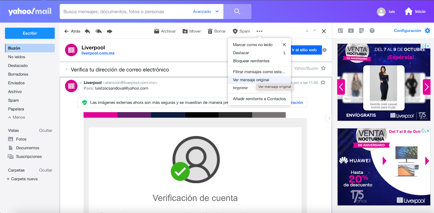The width and height of the screenshot is (434, 213).
Task: Click the Reply arrow icon
Action: [87, 31]
